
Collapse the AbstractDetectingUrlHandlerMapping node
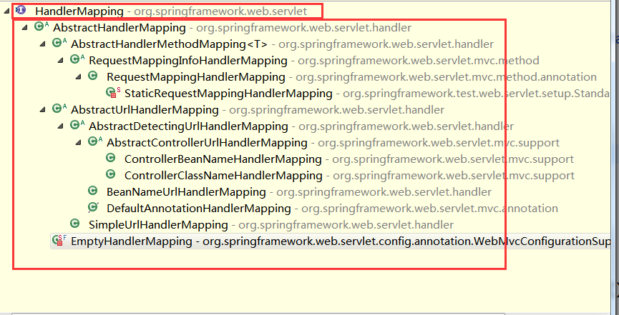coord(60,126)
